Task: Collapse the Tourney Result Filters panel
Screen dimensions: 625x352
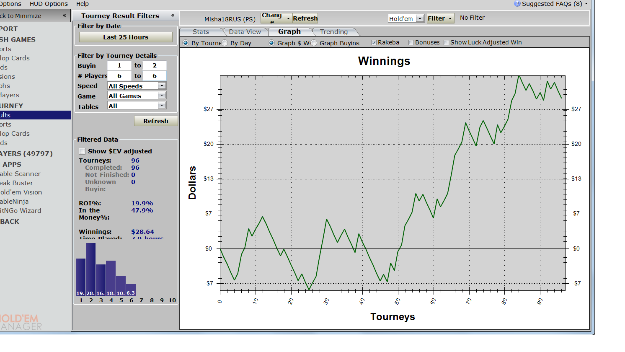Action: coord(173,16)
